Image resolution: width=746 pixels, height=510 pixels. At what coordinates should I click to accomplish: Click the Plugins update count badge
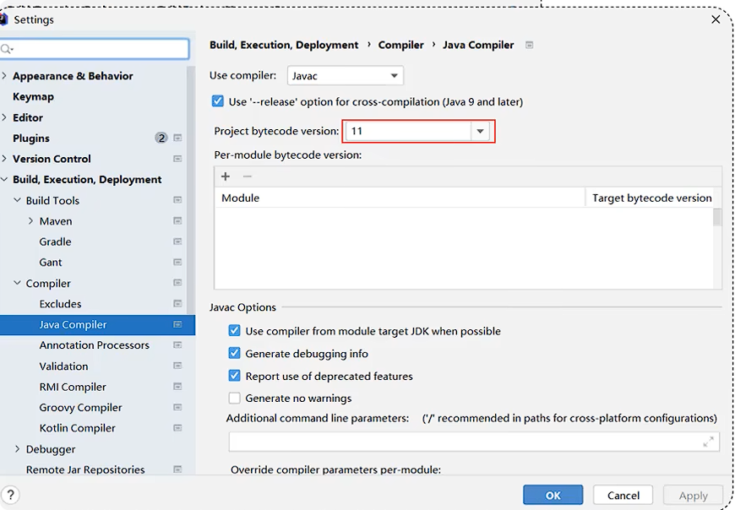[x=161, y=138]
